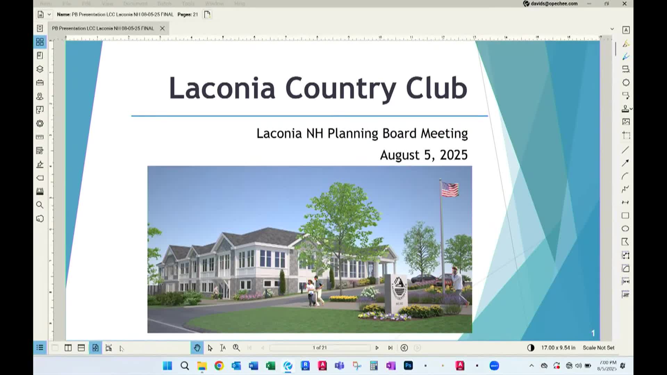The height and width of the screenshot is (375, 667).
Task: Open the Search panel in left sidebar
Action: [x=40, y=205]
